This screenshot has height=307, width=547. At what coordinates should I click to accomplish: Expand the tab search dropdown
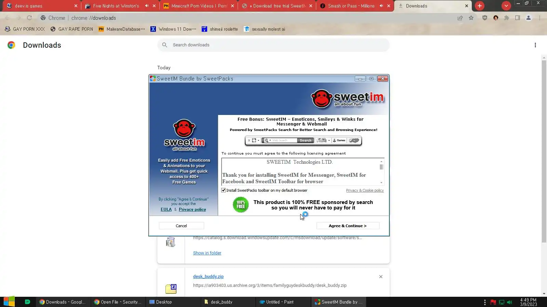click(x=506, y=6)
